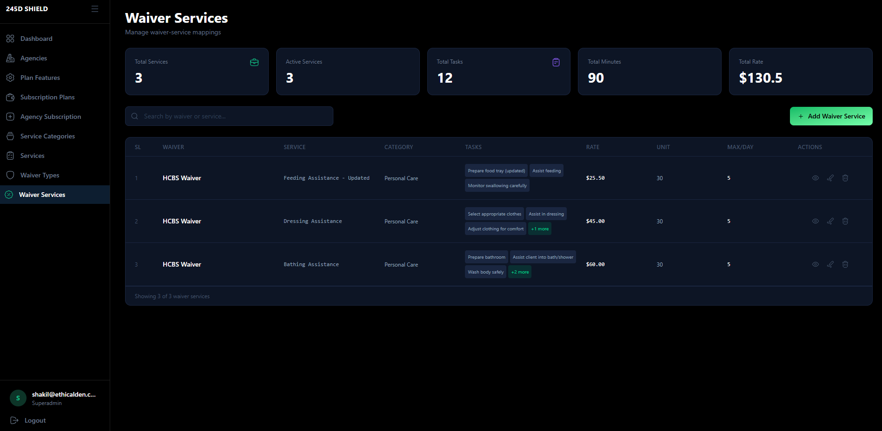Open the Services sidebar entry
Screen dimensions: 882x431
click(x=55, y=156)
